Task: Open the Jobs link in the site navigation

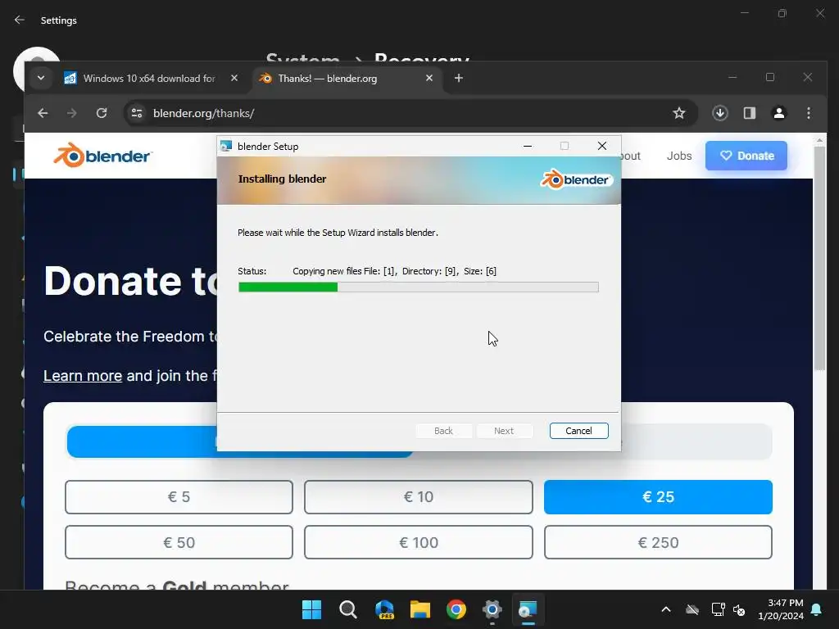Action: [x=679, y=156]
